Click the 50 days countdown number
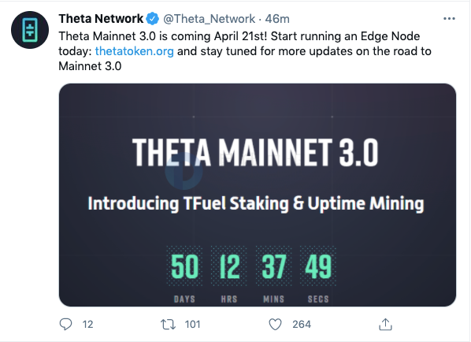 [184, 266]
